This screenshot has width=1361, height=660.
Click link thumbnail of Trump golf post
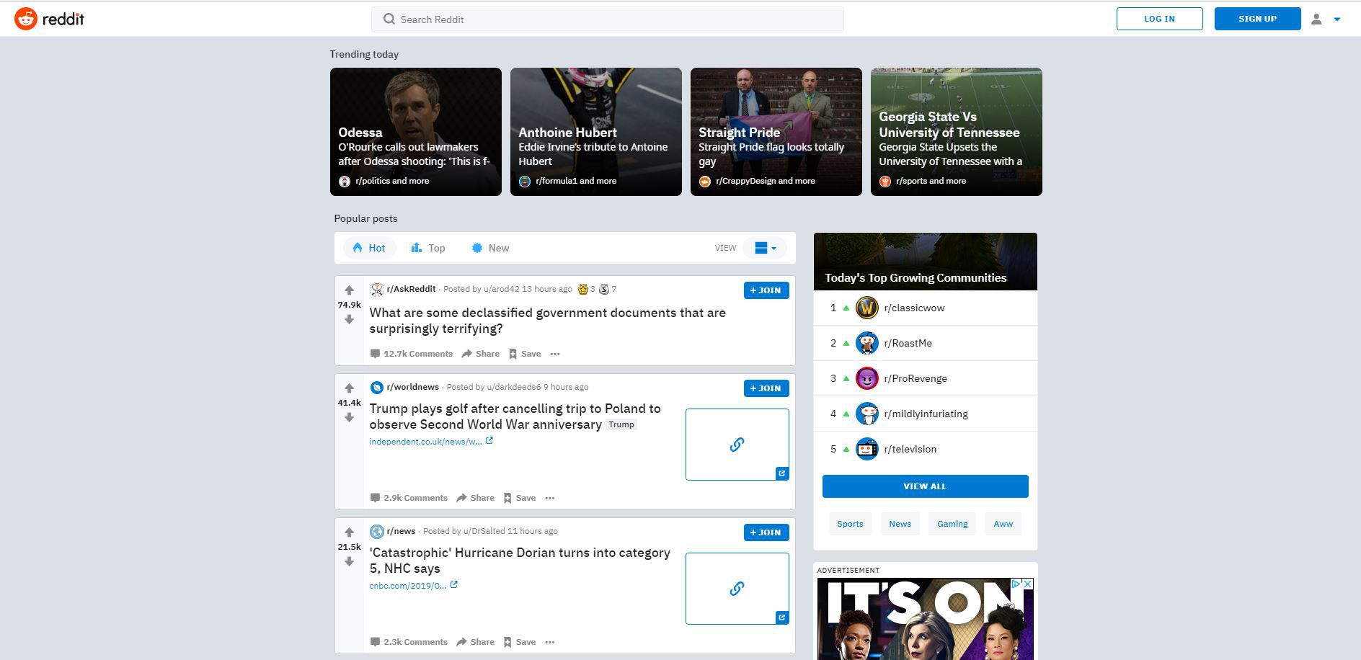[x=737, y=445]
